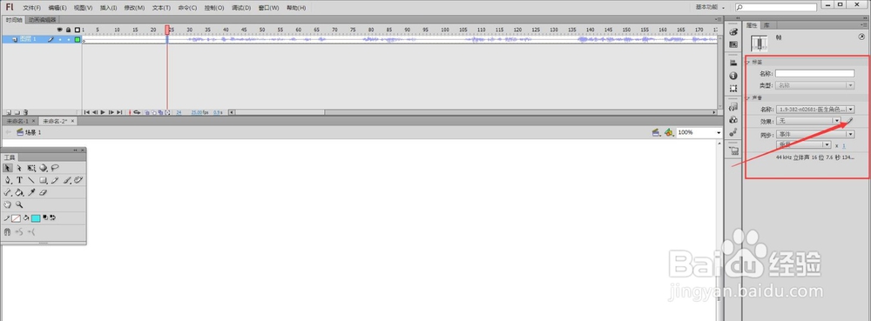871x321 pixels.
Task: Open the Code Snippets panel icon
Action: point(733,106)
